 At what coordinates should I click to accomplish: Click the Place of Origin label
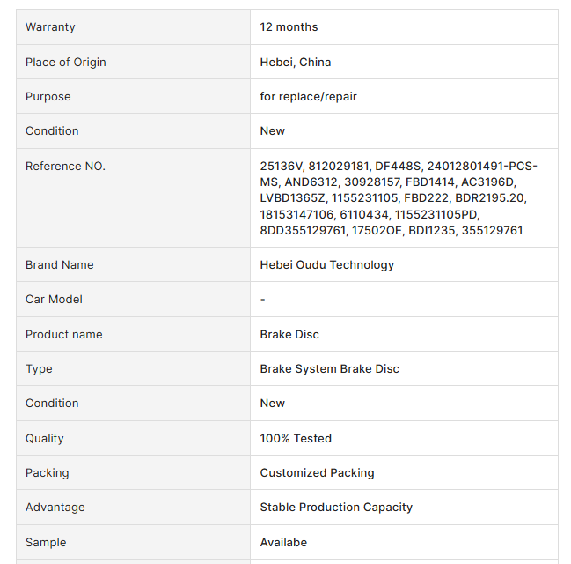pyautogui.click(x=65, y=62)
